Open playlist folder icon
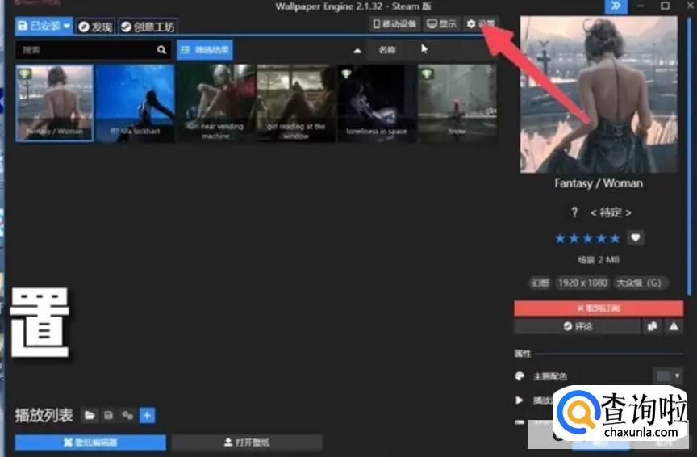This screenshot has width=697, height=457. [90, 416]
